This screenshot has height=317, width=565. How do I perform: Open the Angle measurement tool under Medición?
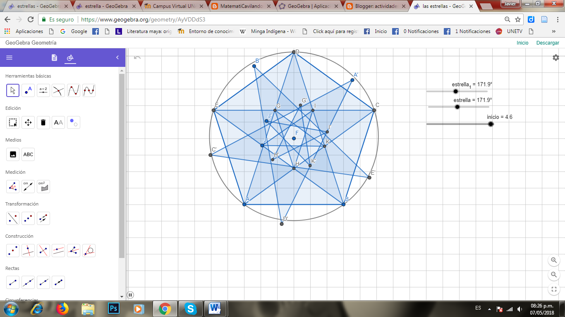pyautogui.click(x=12, y=187)
